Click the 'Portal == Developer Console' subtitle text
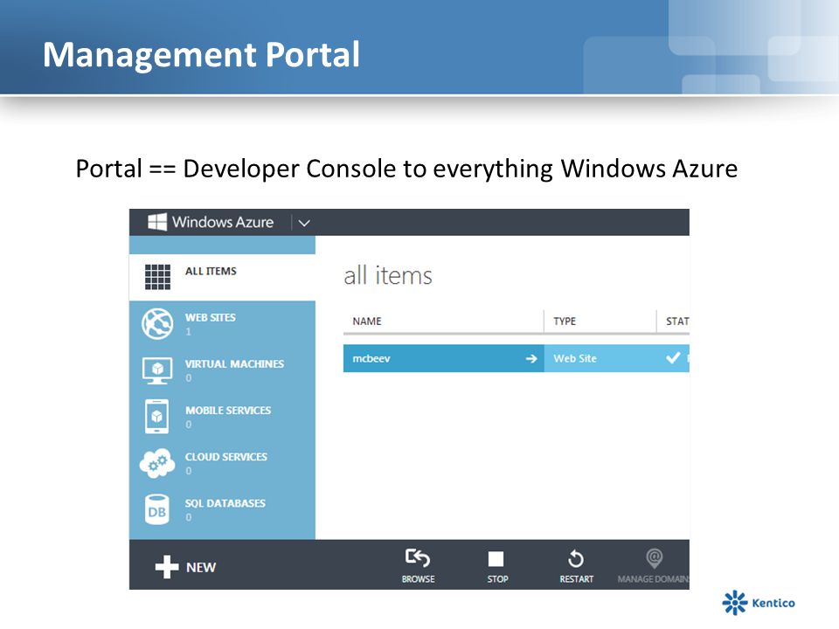The image size is (839, 629). [406, 169]
